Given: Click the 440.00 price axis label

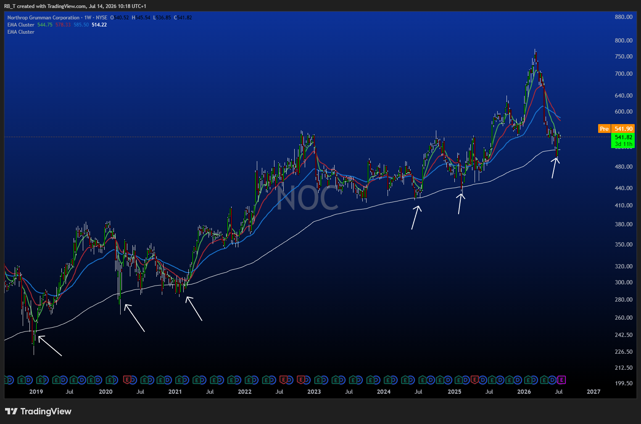Looking at the screenshot, I should click(623, 188).
